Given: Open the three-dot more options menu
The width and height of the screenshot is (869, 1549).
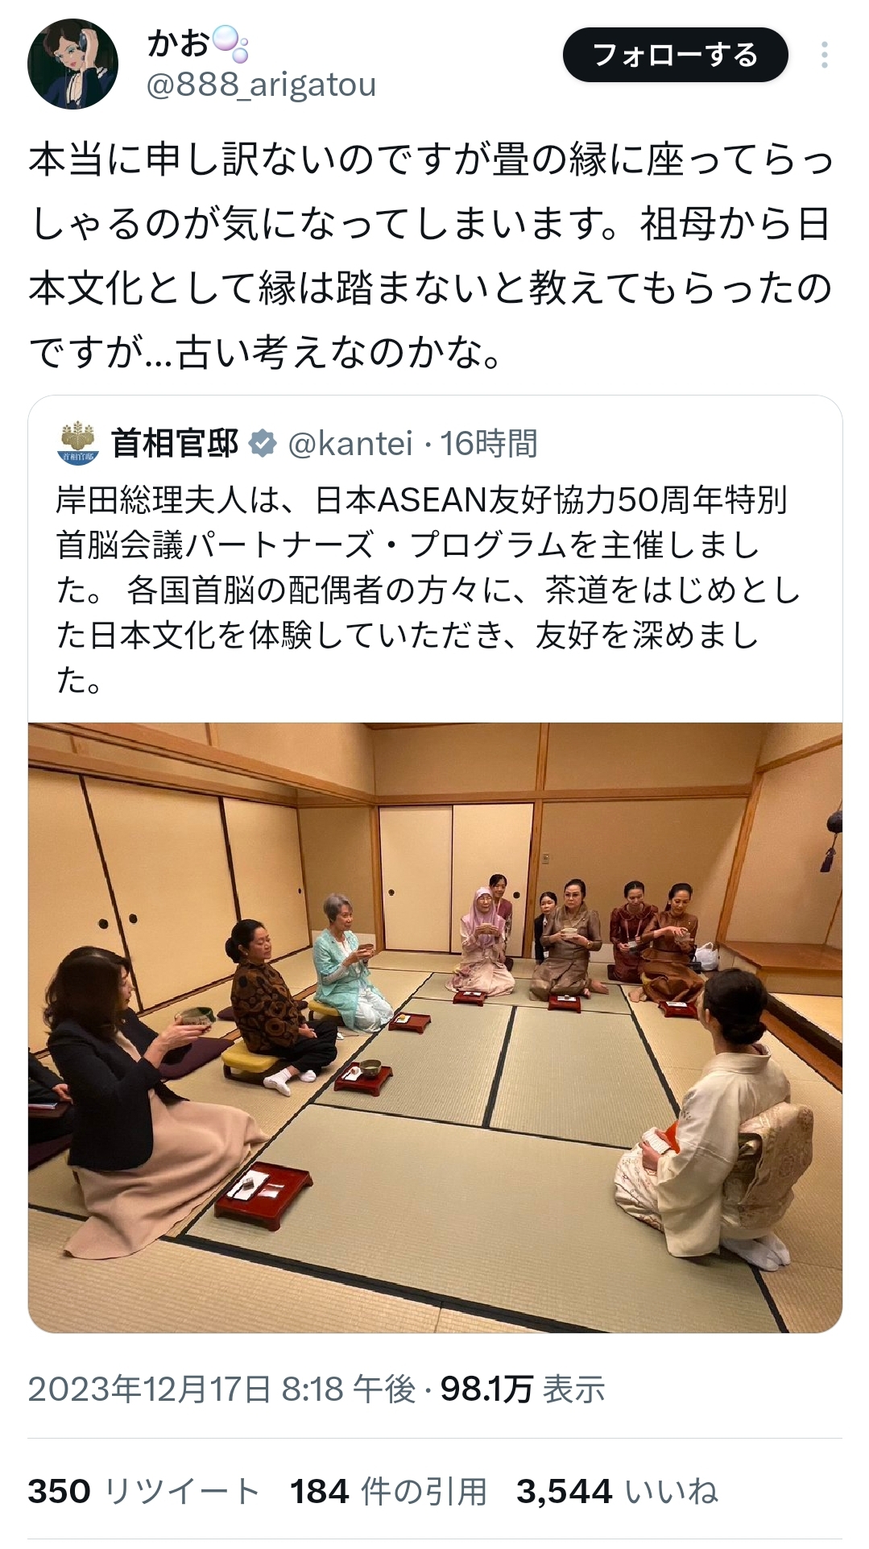Looking at the screenshot, I should (x=824, y=55).
